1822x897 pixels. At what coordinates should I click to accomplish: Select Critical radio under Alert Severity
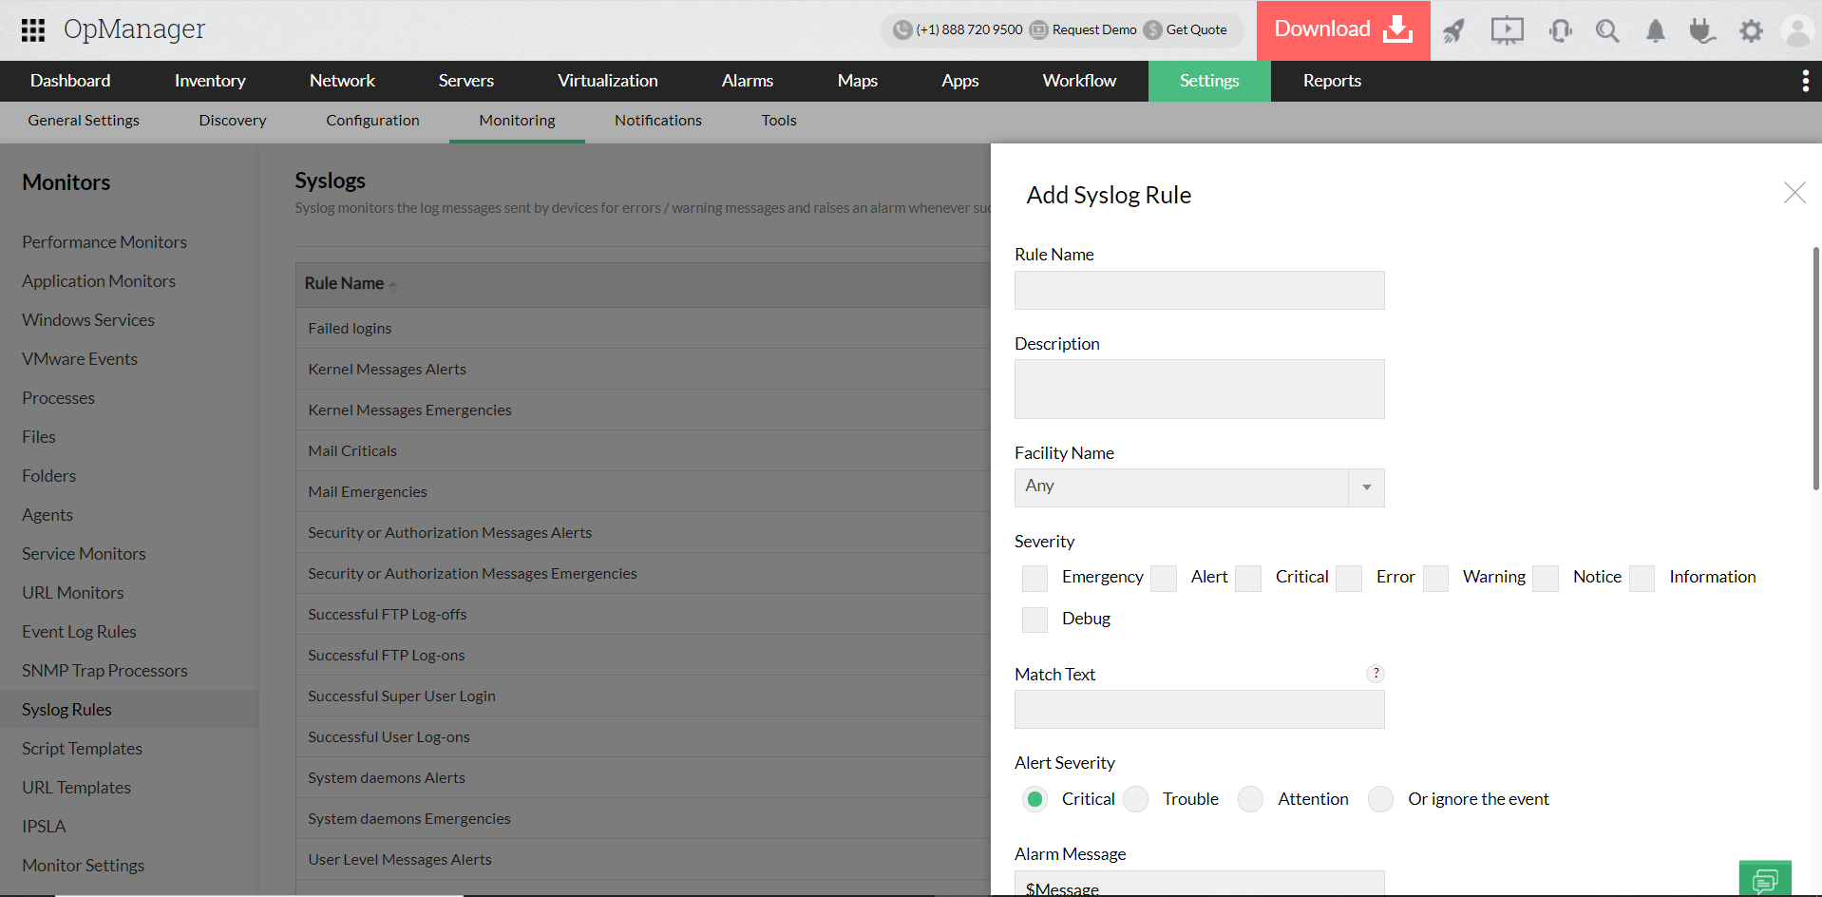coord(1035,799)
